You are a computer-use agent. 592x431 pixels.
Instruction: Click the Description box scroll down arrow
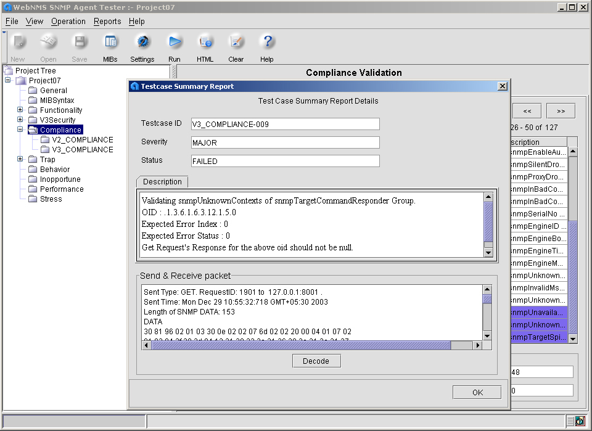(x=488, y=252)
